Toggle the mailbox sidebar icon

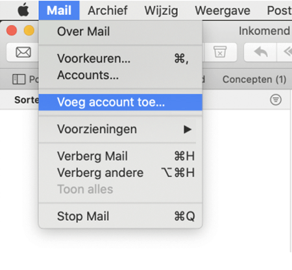click(x=19, y=79)
